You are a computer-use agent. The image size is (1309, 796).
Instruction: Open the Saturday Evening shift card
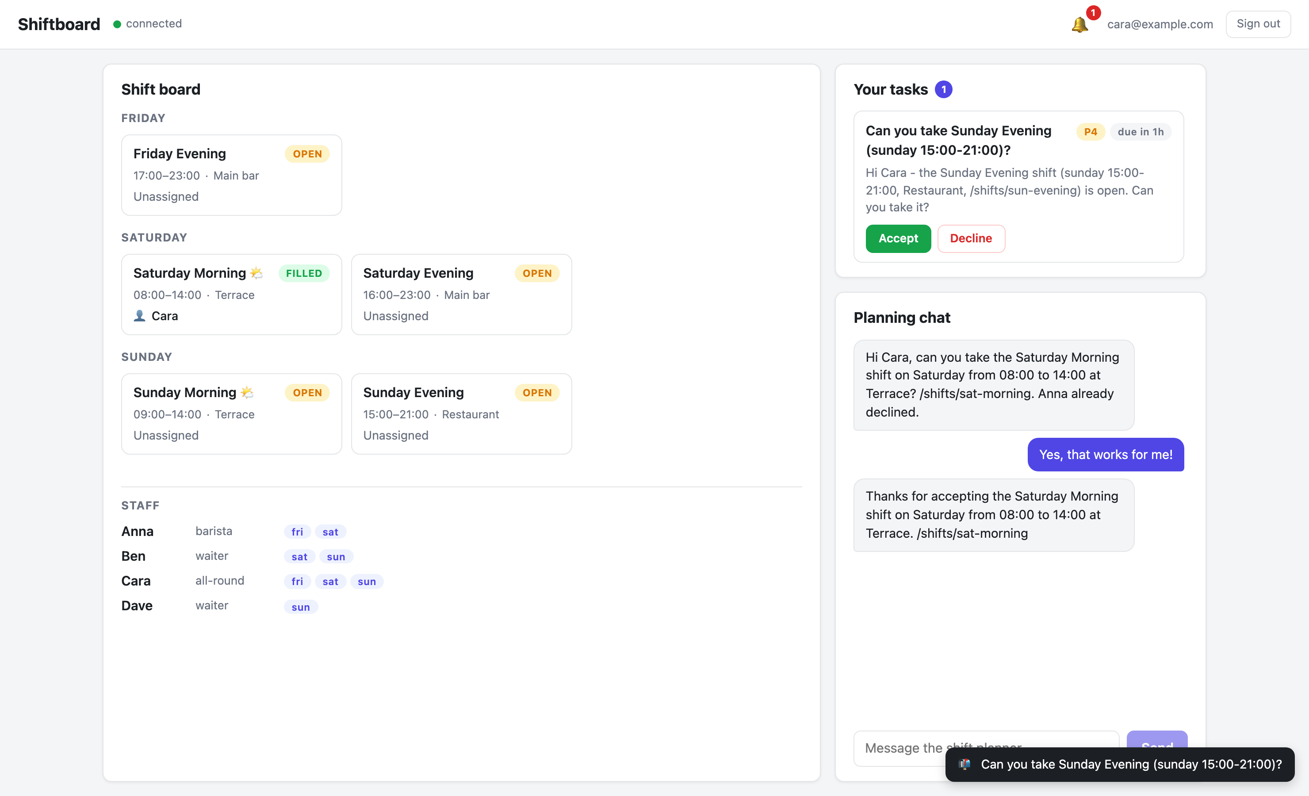coord(461,295)
